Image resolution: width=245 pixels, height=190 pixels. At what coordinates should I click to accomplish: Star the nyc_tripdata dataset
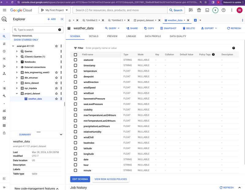point(56,88)
